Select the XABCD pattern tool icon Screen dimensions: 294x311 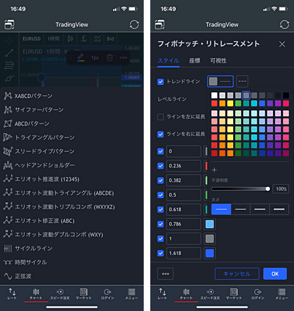click(8, 96)
